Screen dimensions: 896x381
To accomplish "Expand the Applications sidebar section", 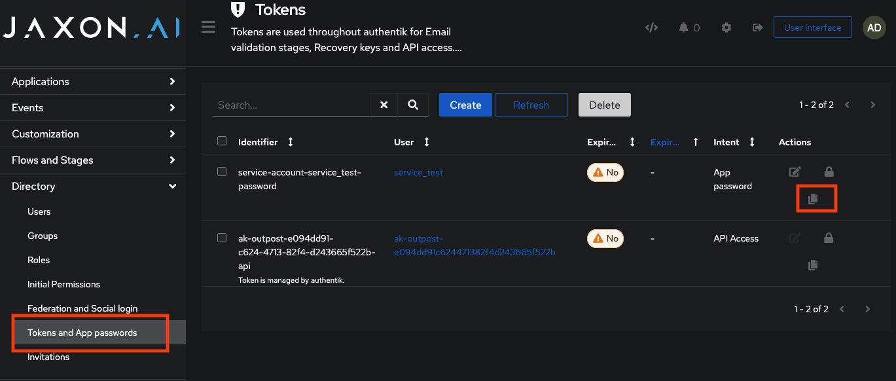I will pyautogui.click(x=93, y=81).
